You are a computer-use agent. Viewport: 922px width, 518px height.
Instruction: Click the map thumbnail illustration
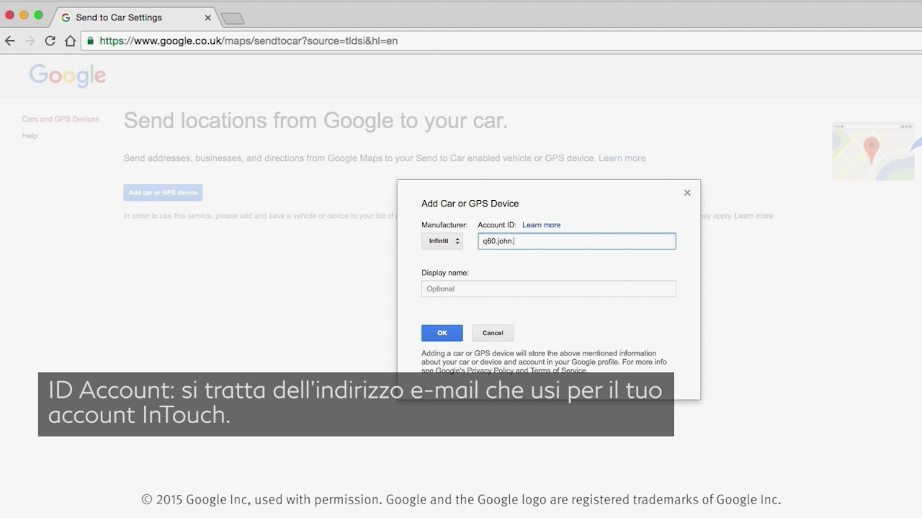coord(873,151)
